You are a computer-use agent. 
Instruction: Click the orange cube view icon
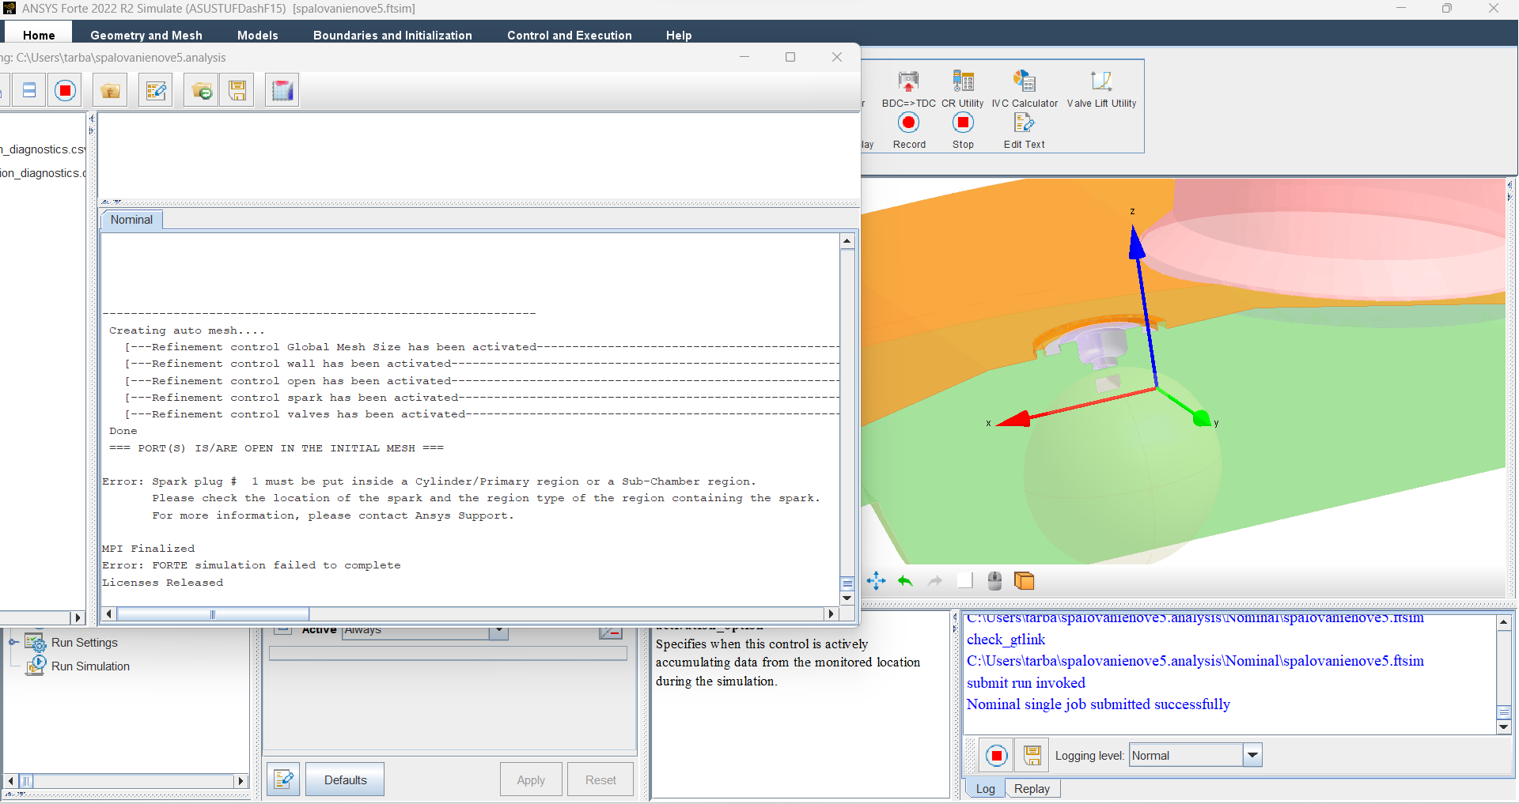click(x=1025, y=581)
